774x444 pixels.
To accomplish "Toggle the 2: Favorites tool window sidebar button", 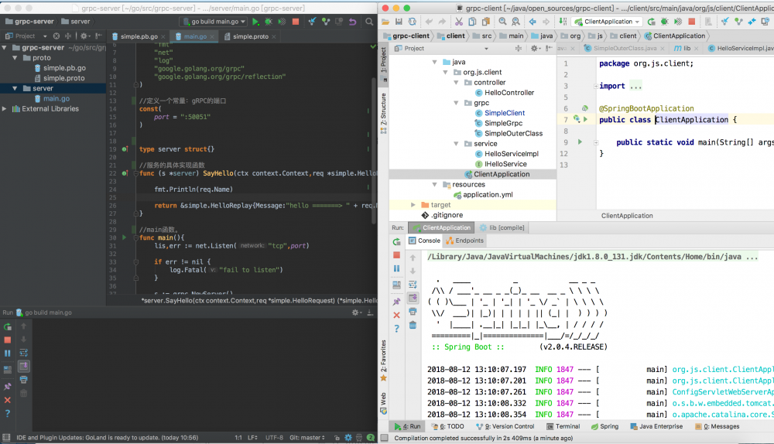I will point(383,357).
